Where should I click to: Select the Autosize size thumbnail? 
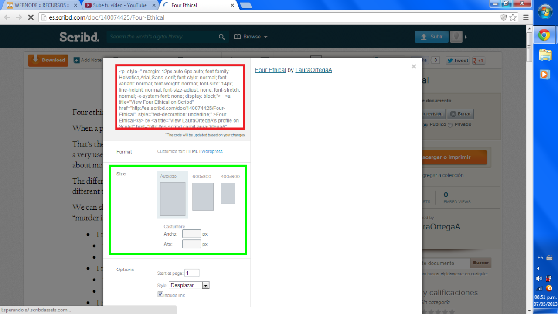[173, 198]
